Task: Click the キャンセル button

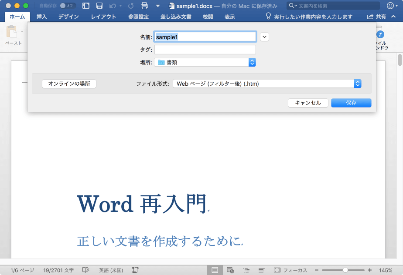Action: tap(308, 103)
